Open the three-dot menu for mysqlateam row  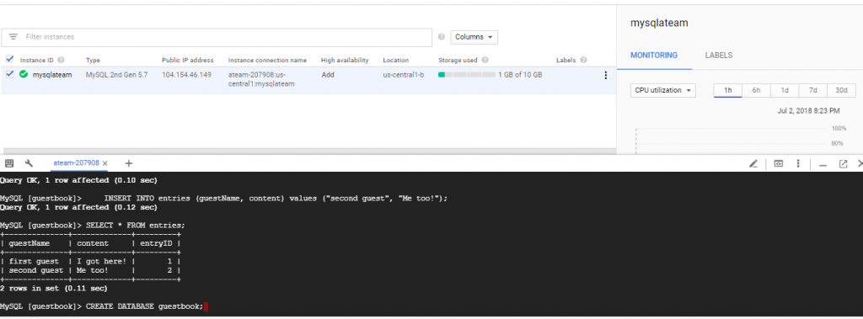pos(606,76)
